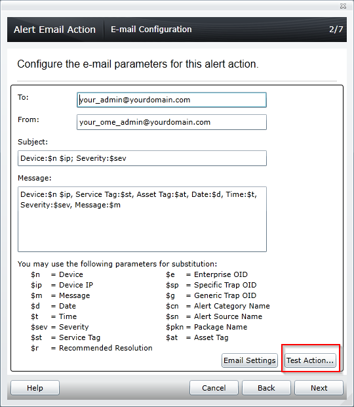Close the dialog with the X icon
Viewport: 354px width, 407px height.
(343, 6)
